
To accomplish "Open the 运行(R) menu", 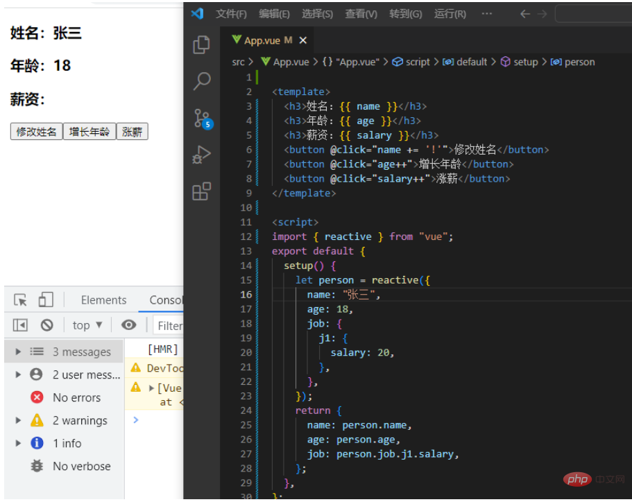I will [450, 14].
